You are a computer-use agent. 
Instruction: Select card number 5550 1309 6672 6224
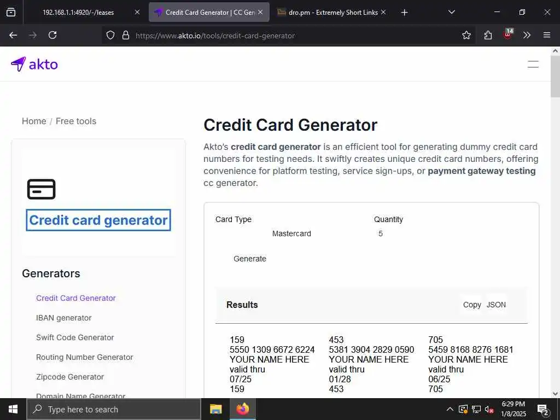click(272, 349)
